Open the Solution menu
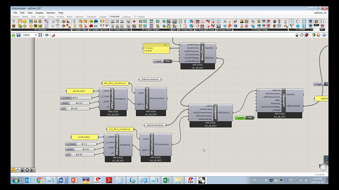 (51, 13)
